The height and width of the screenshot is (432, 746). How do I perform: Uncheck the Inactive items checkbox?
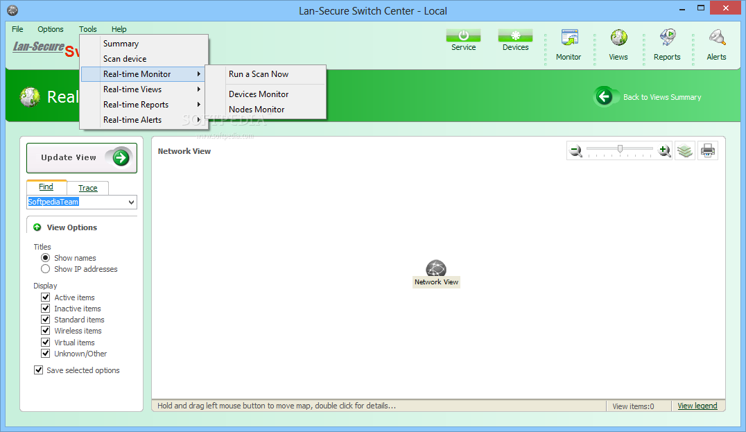tap(45, 309)
